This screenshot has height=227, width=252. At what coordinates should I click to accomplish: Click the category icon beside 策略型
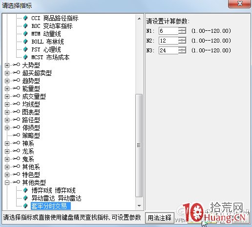pos(17,135)
